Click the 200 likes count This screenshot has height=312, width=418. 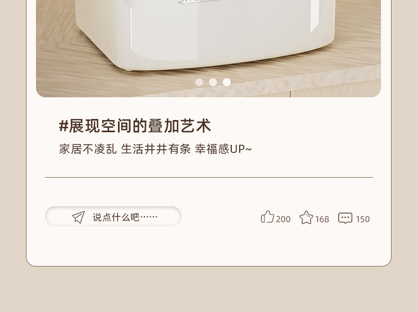(283, 219)
